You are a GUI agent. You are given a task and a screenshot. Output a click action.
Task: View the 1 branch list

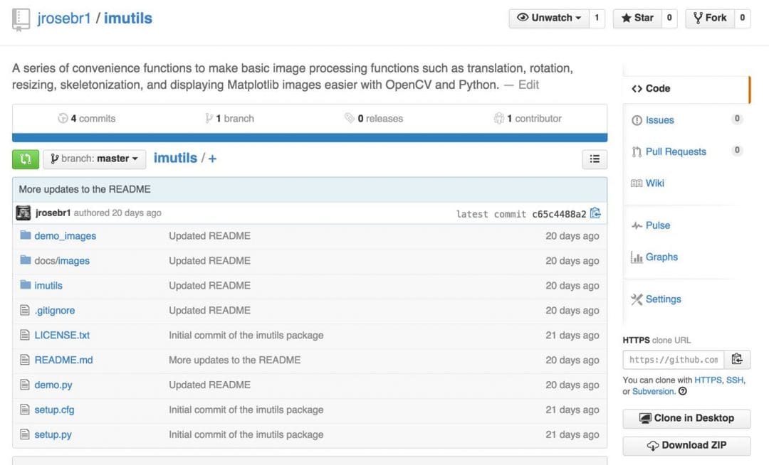coord(229,119)
